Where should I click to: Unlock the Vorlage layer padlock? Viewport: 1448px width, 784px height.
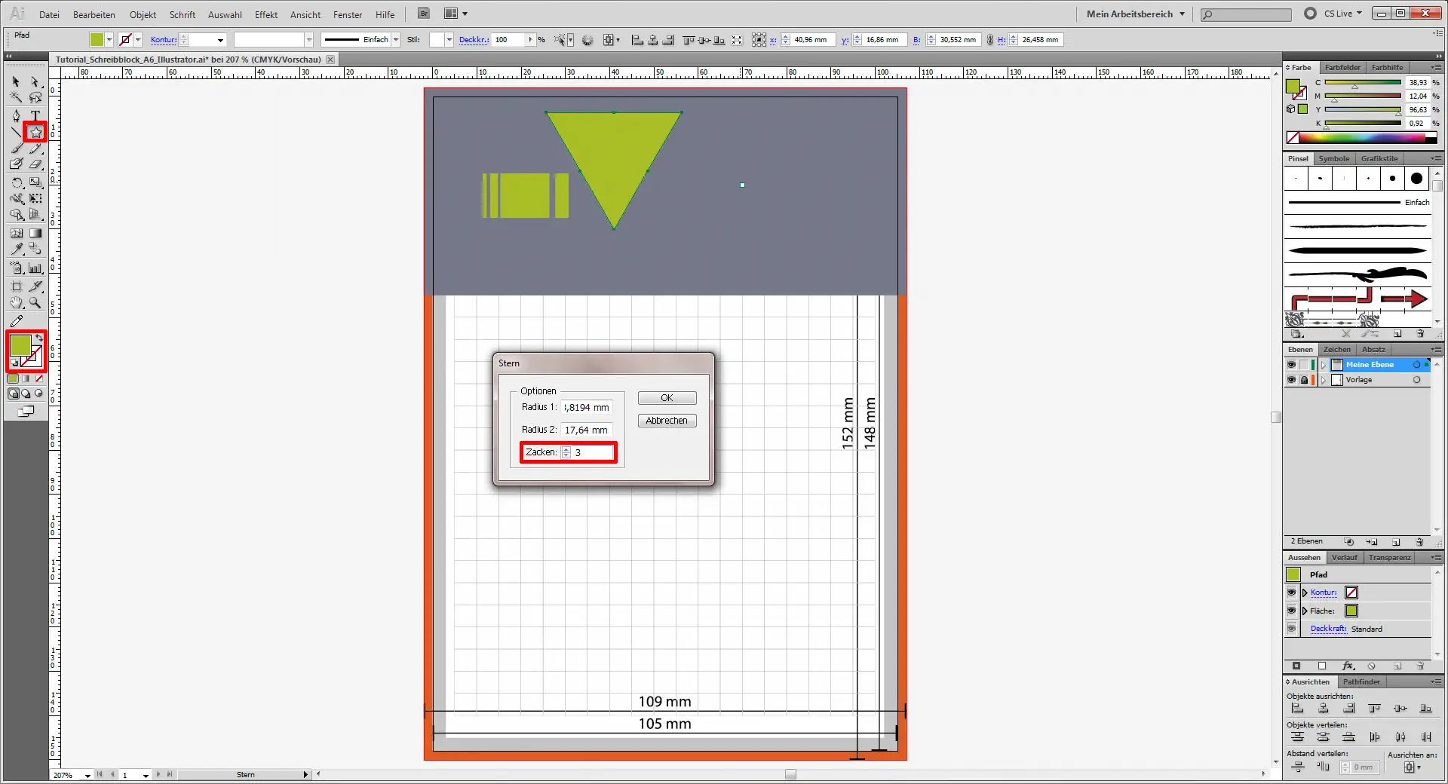[x=1304, y=380]
